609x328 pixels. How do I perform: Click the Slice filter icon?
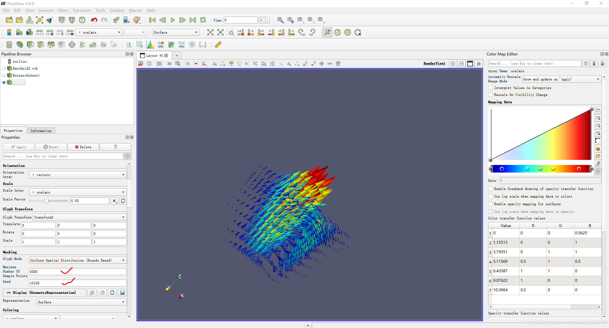tap(41, 45)
